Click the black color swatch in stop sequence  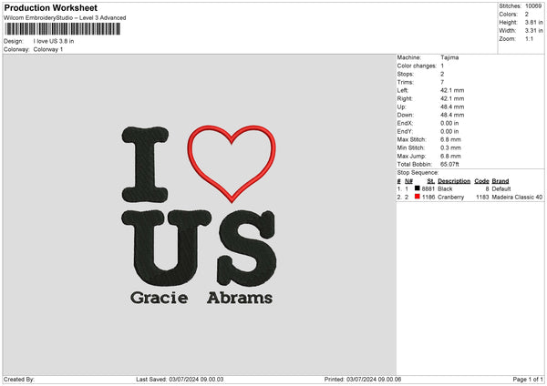[x=417, y=188]
